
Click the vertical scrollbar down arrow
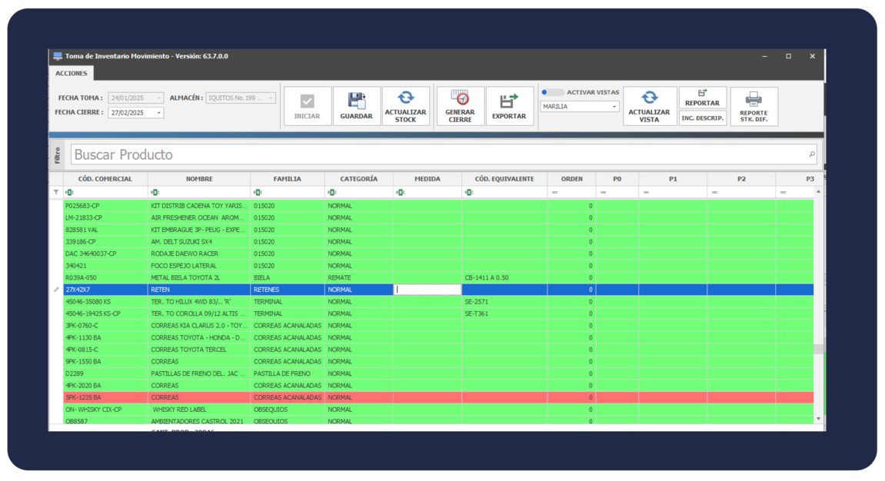coord(818,419)
